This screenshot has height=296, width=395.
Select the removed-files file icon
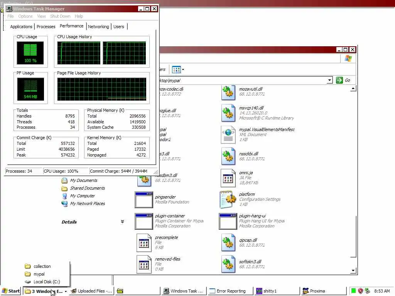[144, 264]
